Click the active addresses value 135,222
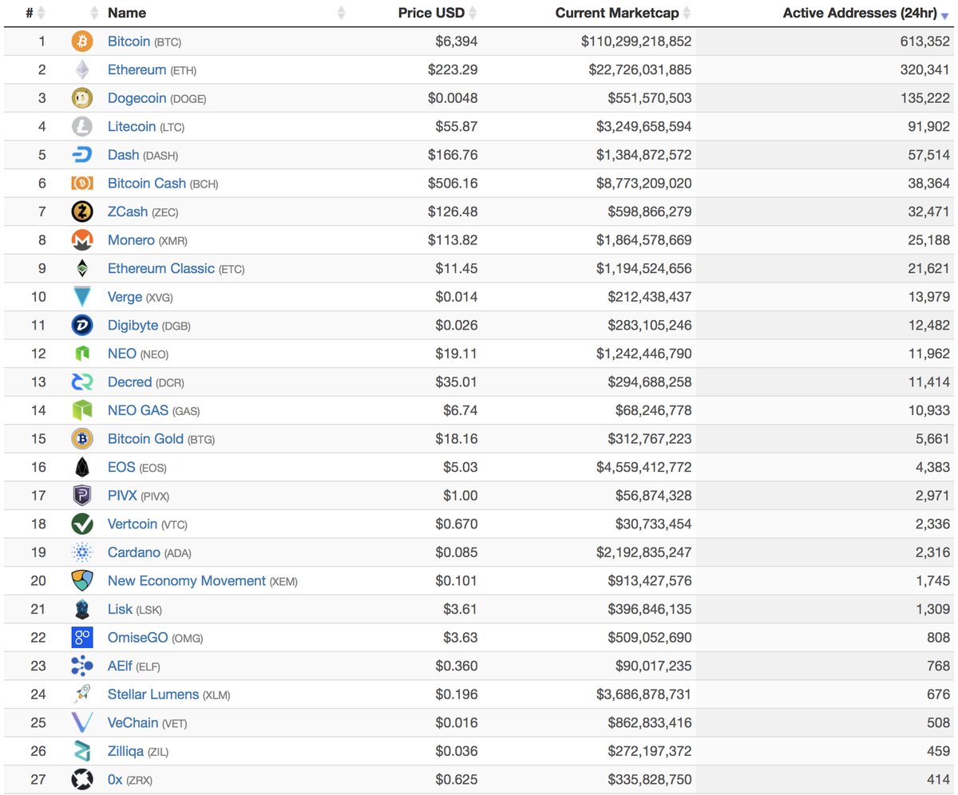 point(925,98)
